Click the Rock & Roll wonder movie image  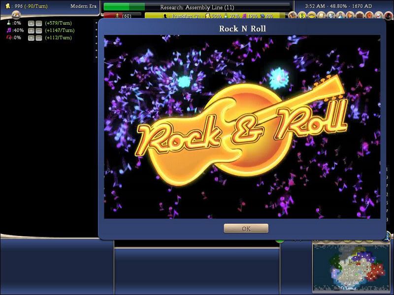242,127
